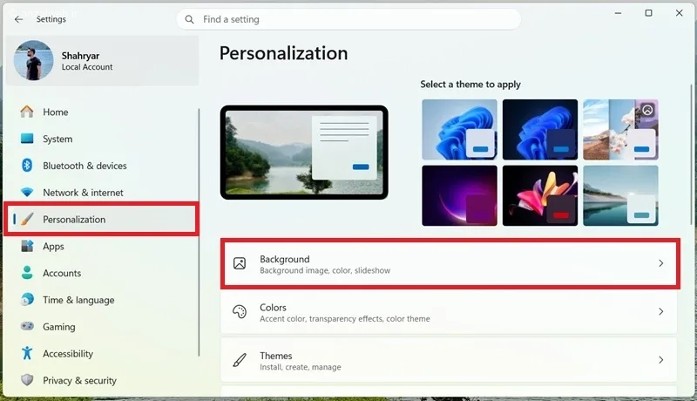Click the current desktop preview image
The image size is (697, 401).
point(304,153)
